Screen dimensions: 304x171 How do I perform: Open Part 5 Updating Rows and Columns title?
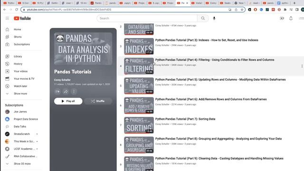coord(220,79)
